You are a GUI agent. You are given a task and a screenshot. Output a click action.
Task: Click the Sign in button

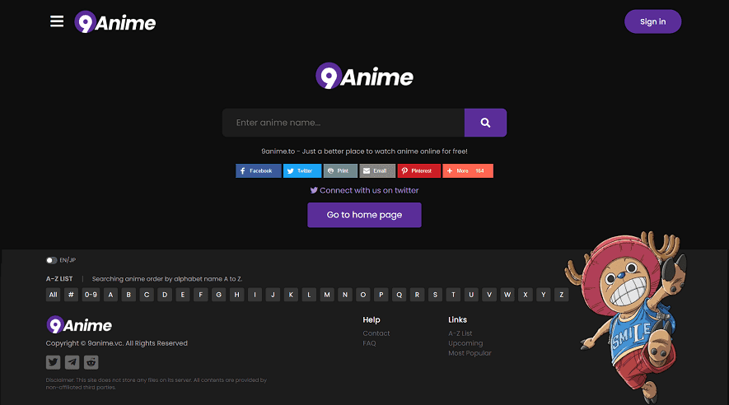pyautogui.click(x=652, y=21)
